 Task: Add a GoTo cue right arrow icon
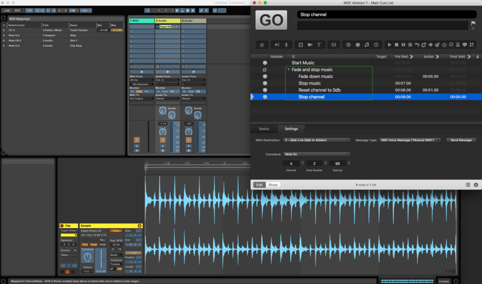click(x=430, y=45)
